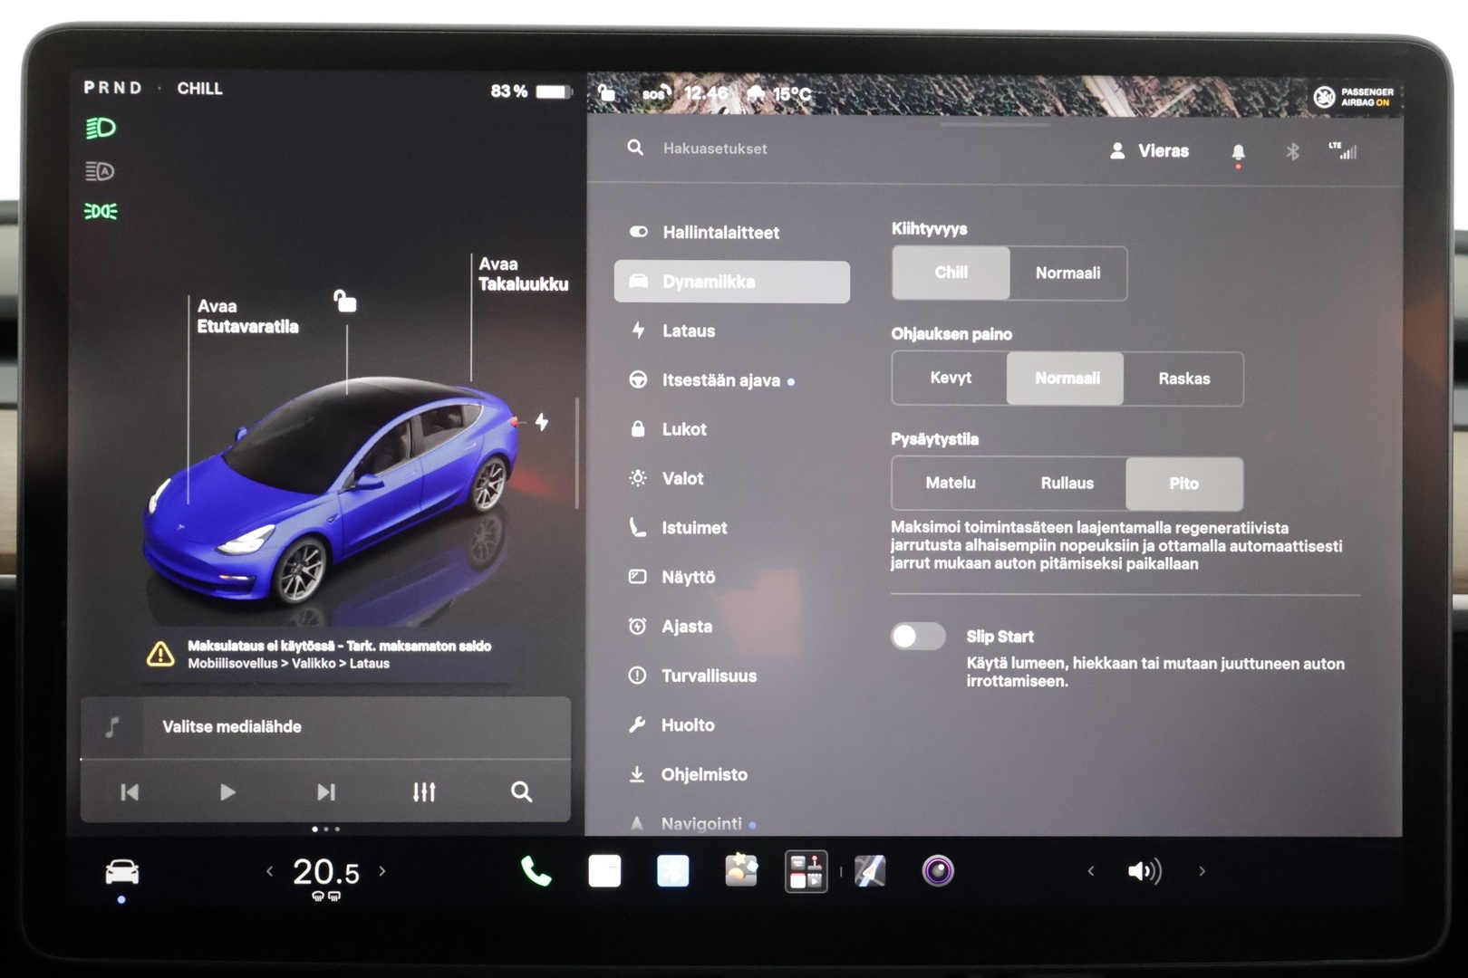
Task: Open the Vieras profile selector
Action: (1149, 151)
